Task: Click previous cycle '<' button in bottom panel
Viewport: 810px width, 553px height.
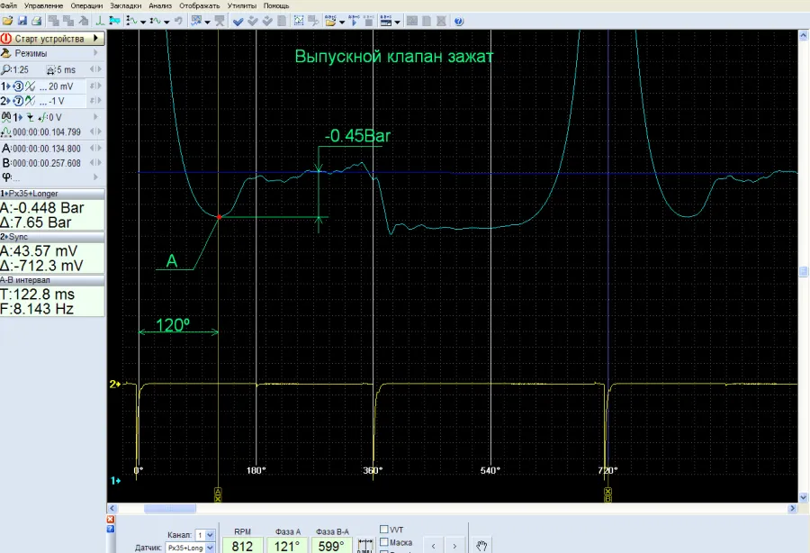Action: click(x=434, y=546)
